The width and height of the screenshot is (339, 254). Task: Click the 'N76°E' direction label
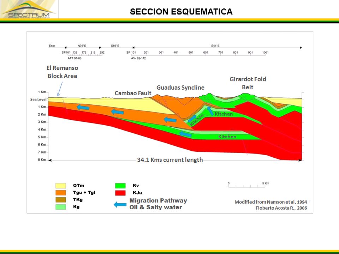[x=82, y=46]
